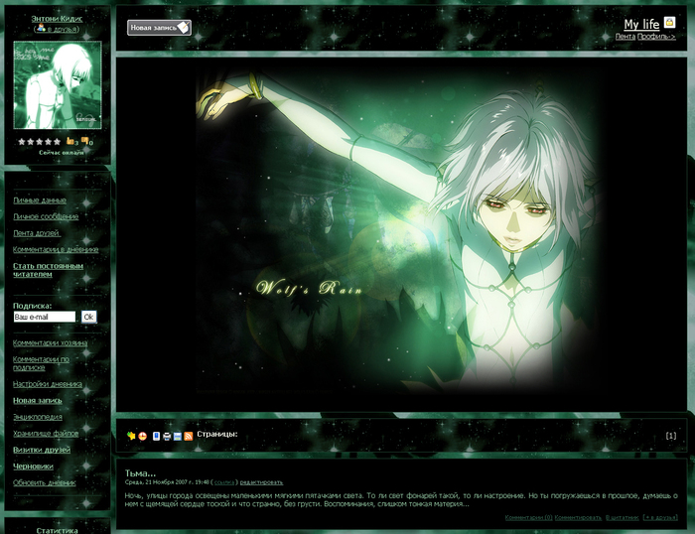Open the Энтони Кидис profile link
Viewport: 695px width, 534px height.
[57, 19]
